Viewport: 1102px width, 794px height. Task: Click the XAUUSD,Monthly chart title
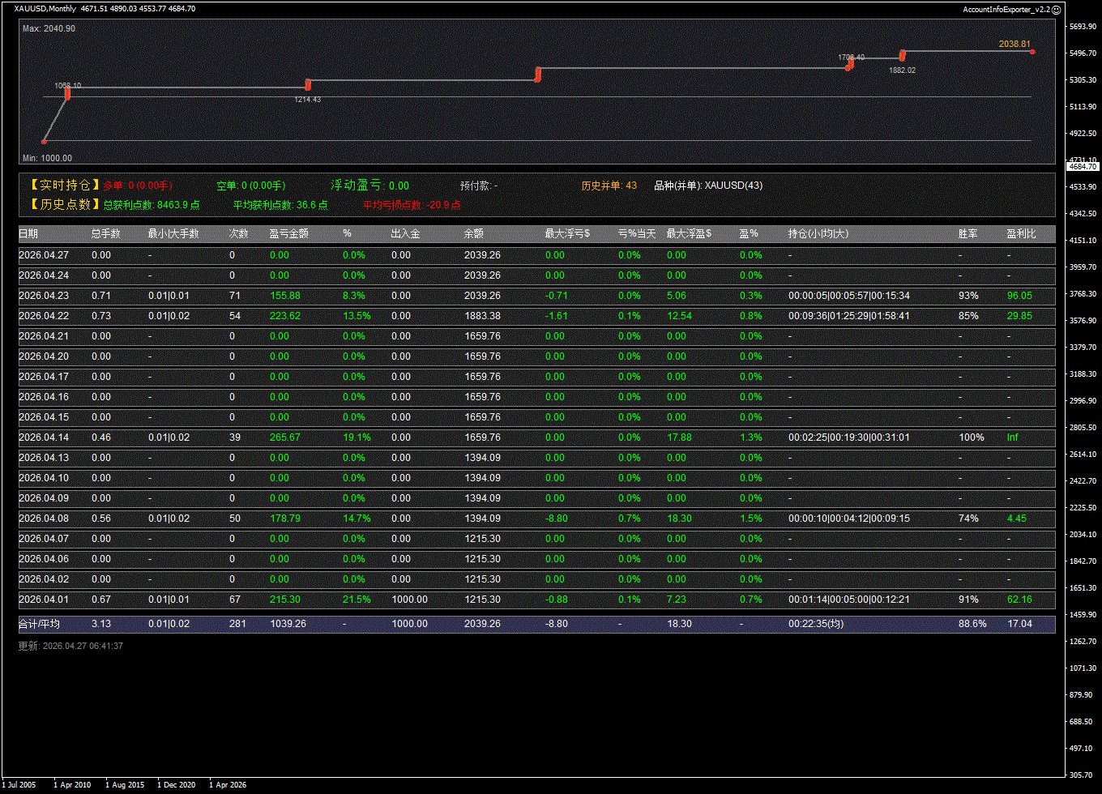tap(45, 9)
